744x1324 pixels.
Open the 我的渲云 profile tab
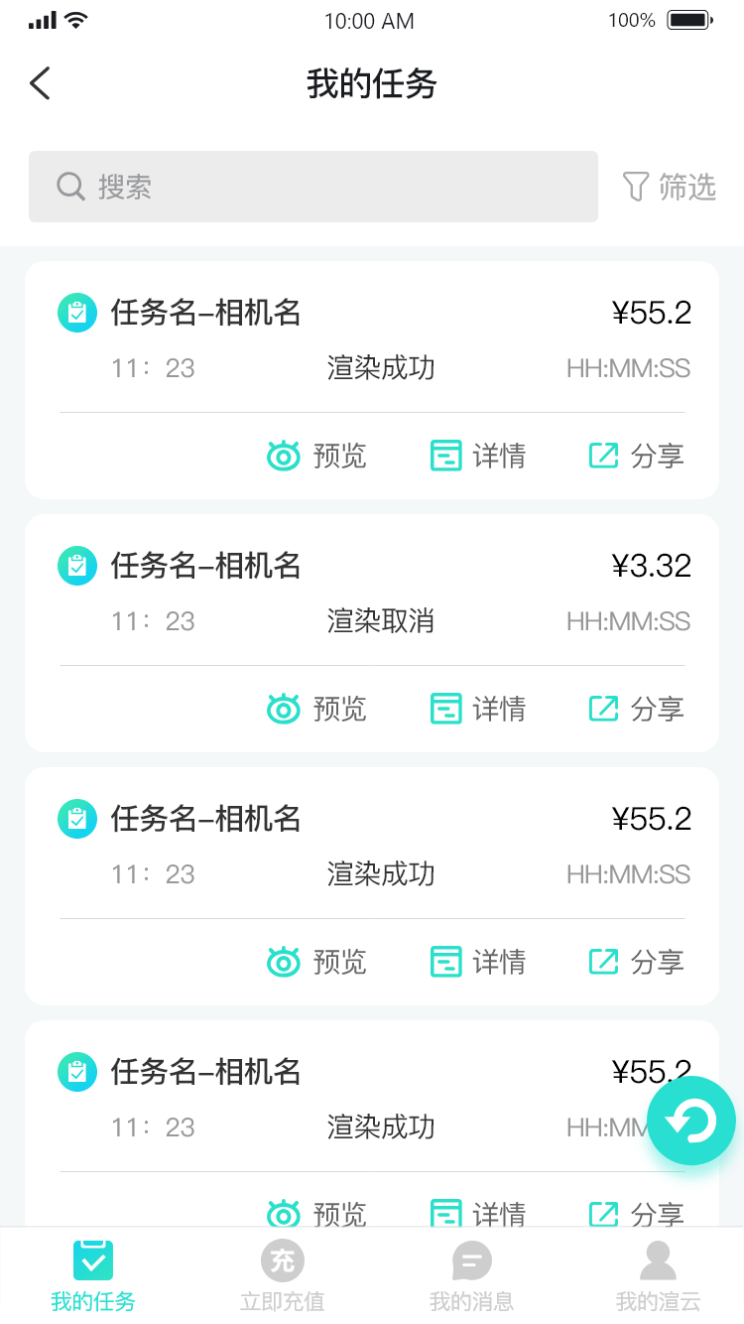658,1276
